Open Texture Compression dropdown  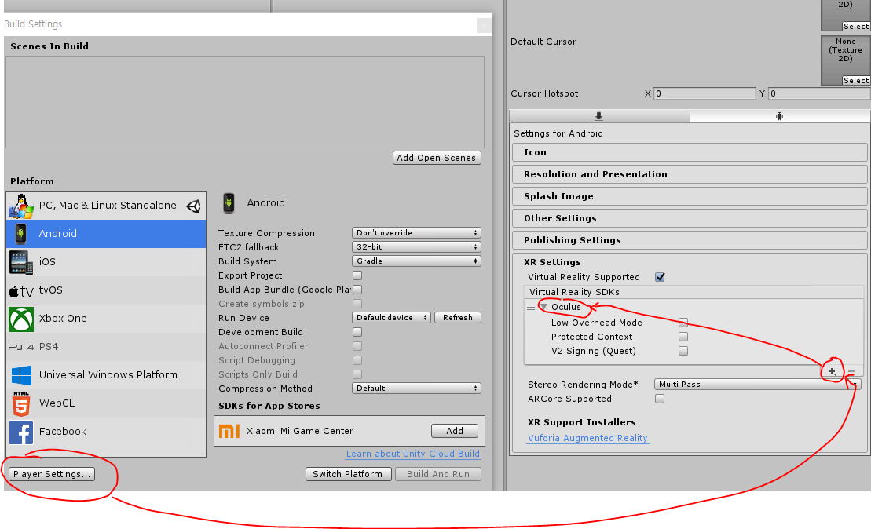point(416,232)
